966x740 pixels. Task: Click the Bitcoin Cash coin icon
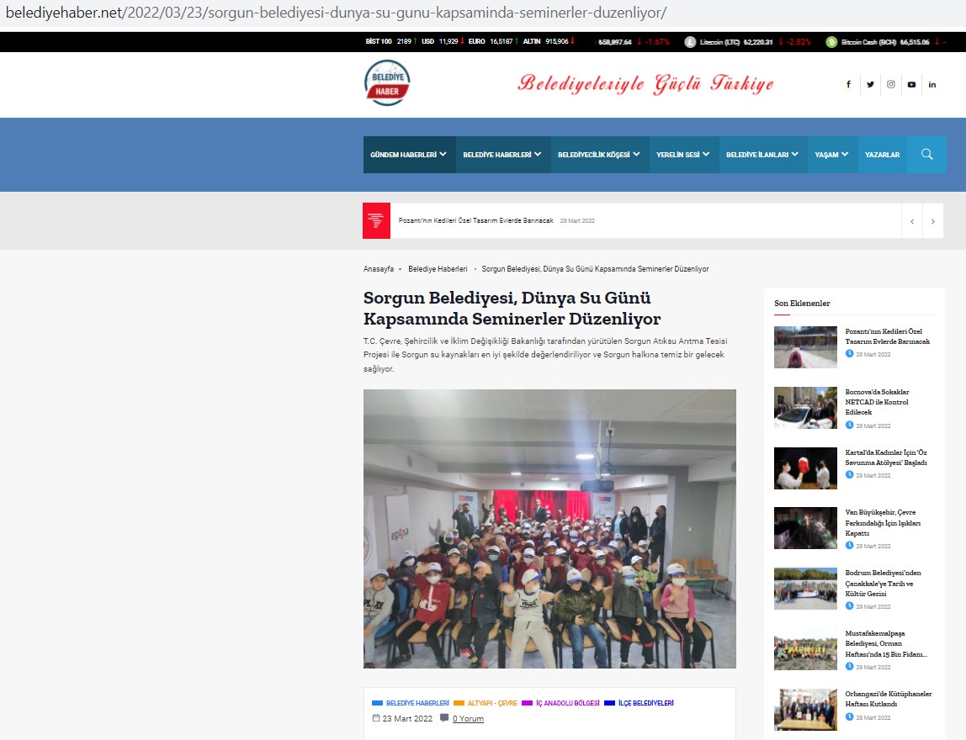click(x=831, y=42)
